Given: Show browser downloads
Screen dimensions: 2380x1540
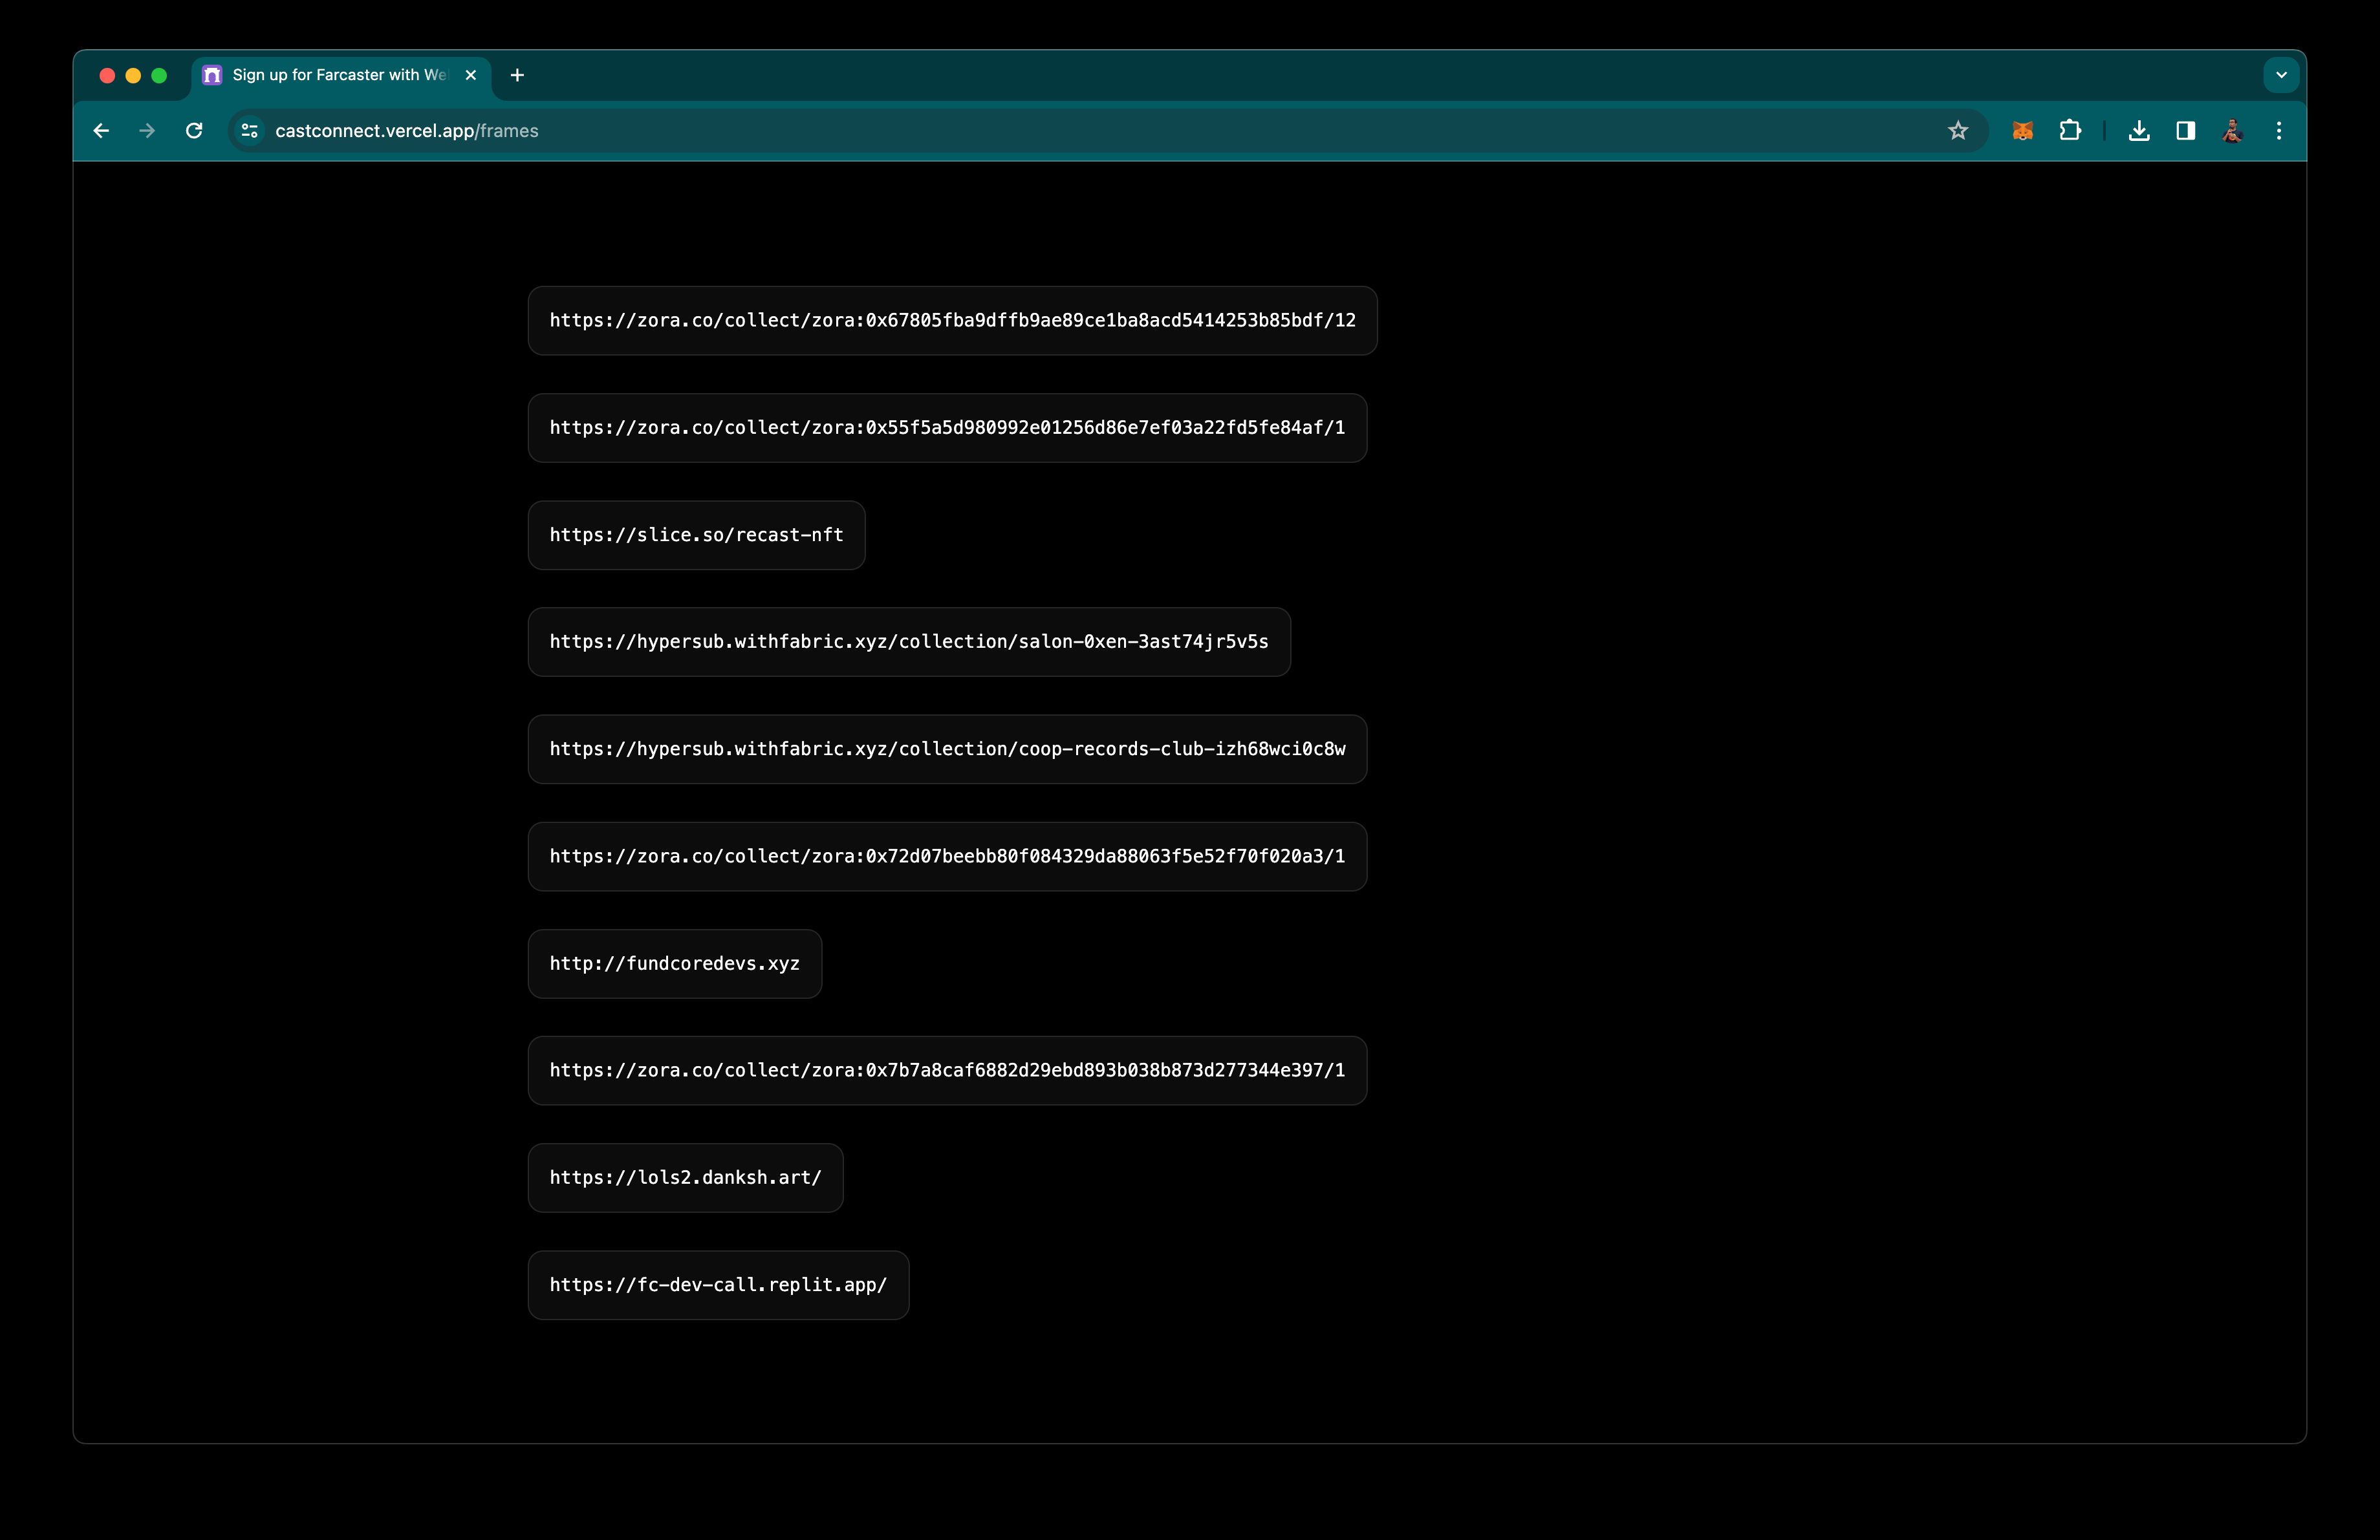Looking at the screenshot, I should point(2139,131).
